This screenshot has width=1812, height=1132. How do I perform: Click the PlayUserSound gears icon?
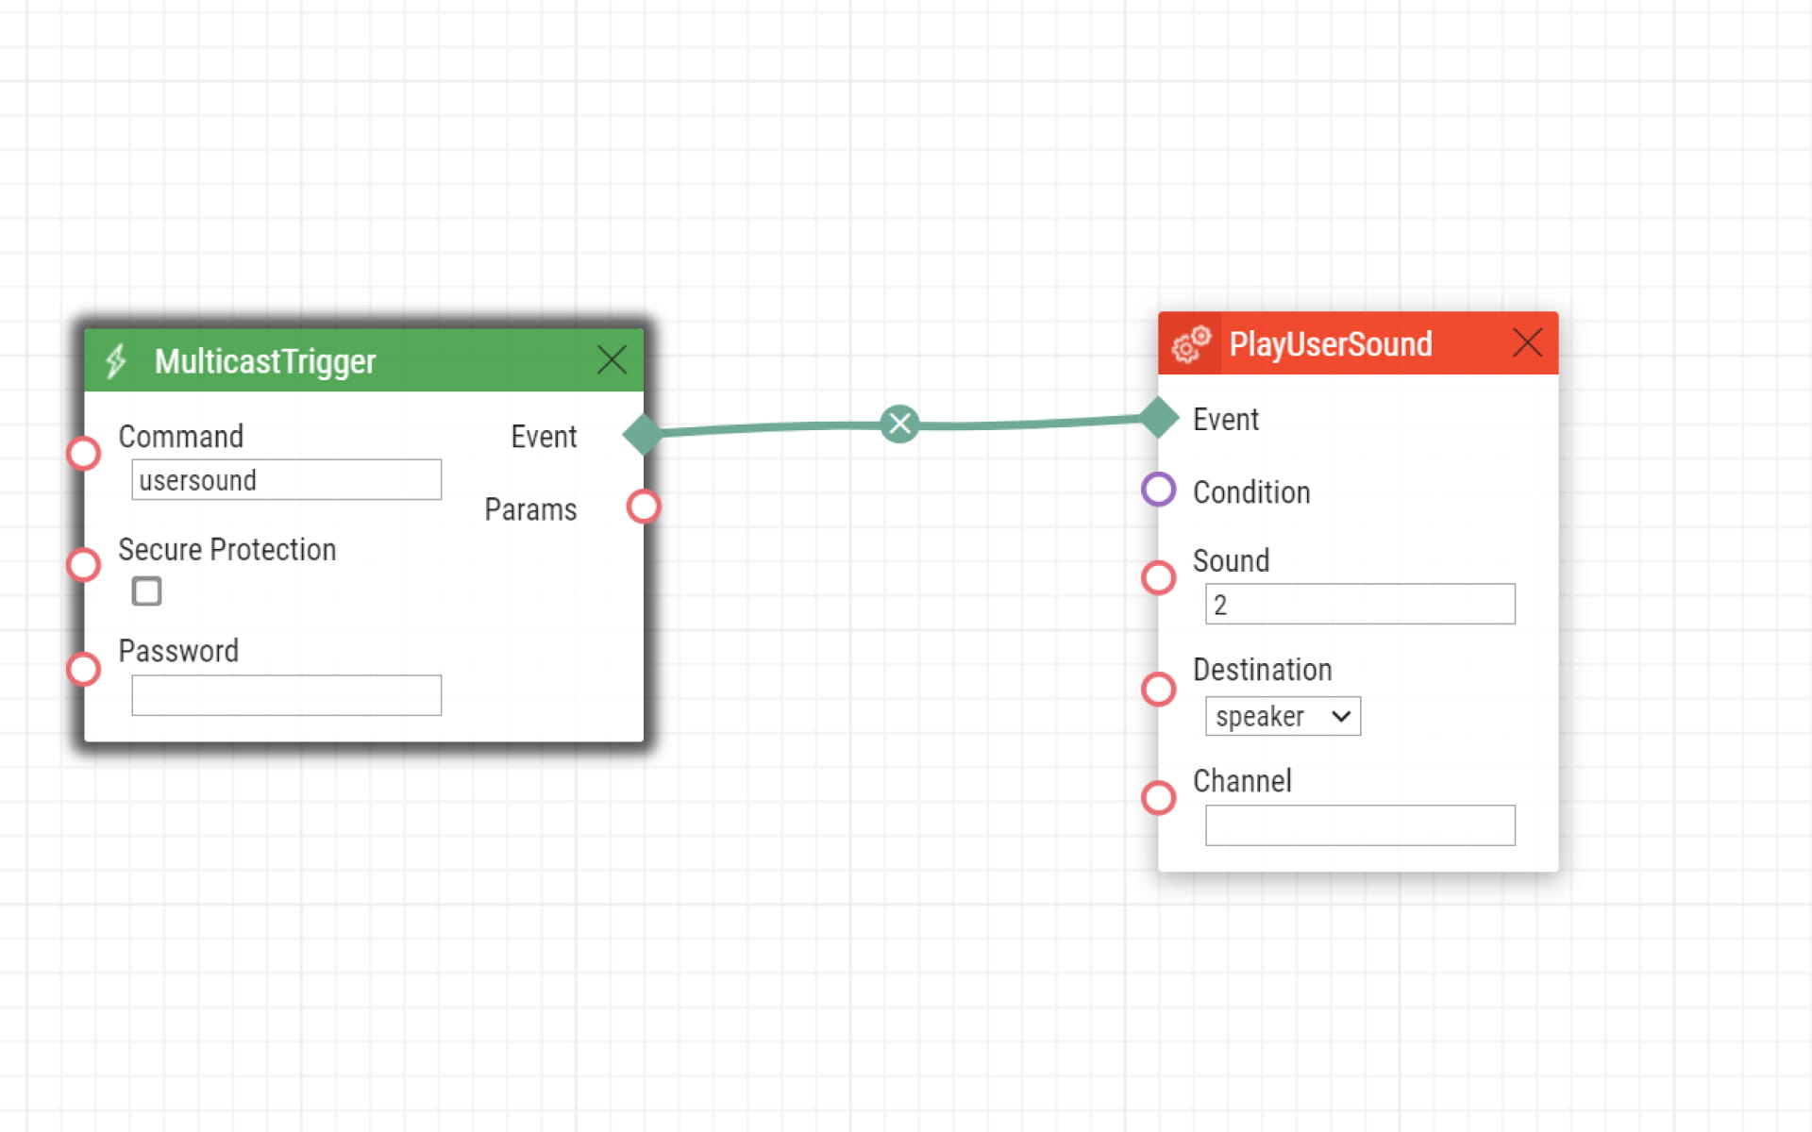(1190, 344)
